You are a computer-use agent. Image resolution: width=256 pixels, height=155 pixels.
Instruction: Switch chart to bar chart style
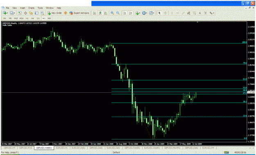pos(95,13)
